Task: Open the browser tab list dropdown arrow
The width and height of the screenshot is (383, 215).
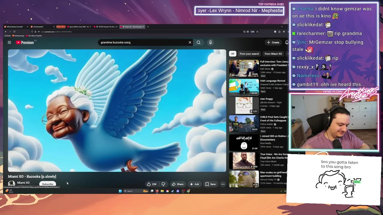Action: click(282, 27)
